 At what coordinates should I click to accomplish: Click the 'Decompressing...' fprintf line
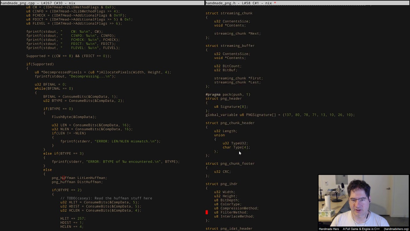(75, 76)
